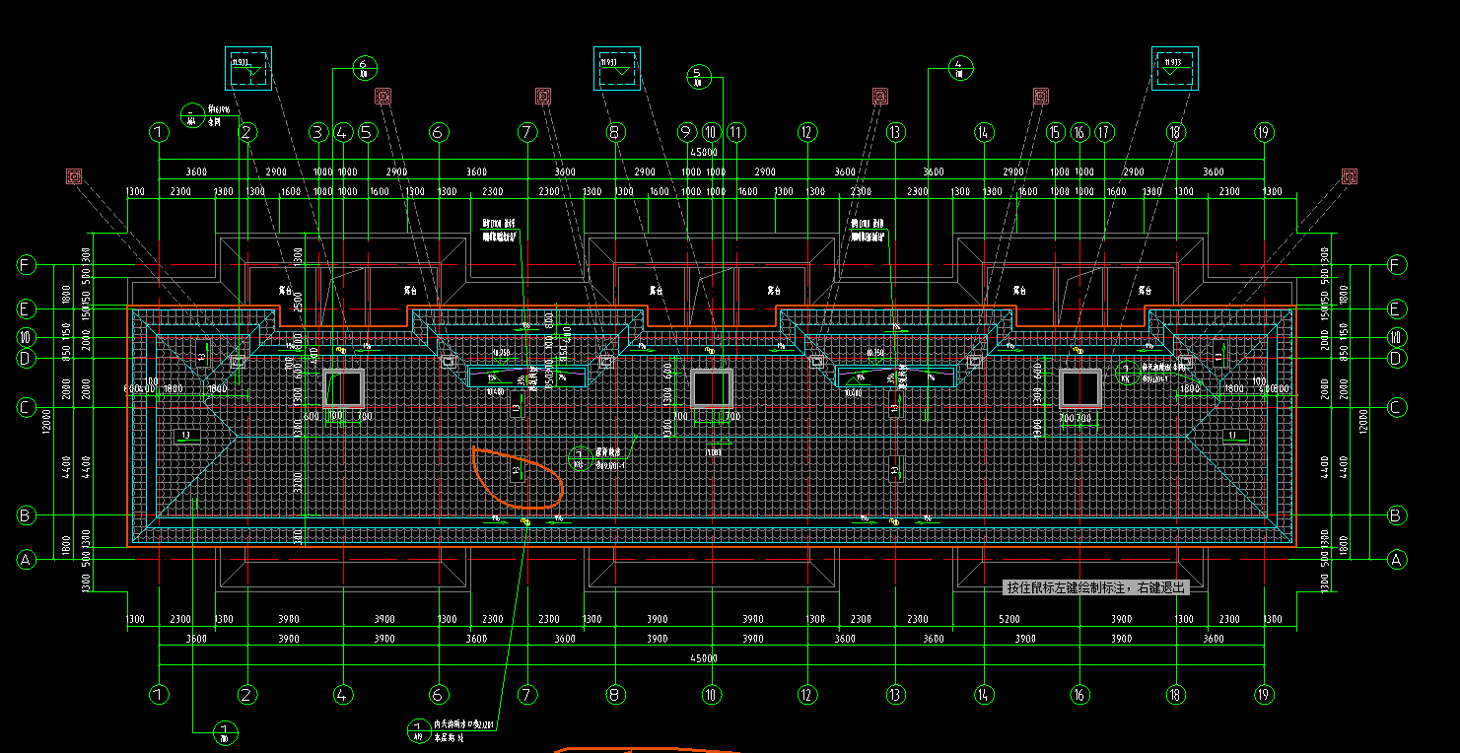The width and height of the screenshot is (1460, 753).
Task: Select the vertical 3200 dimension text
Action: tap(298, 480)
